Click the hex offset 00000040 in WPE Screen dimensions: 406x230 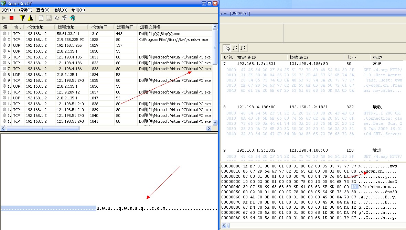231,187
